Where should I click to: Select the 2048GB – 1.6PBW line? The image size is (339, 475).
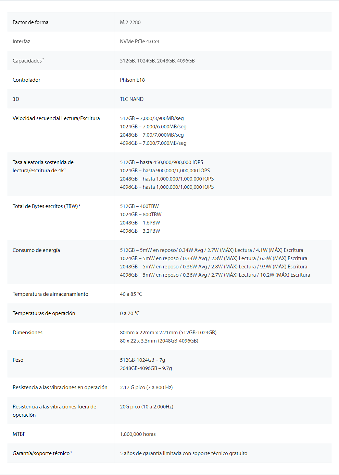click(x=140, y=223)
